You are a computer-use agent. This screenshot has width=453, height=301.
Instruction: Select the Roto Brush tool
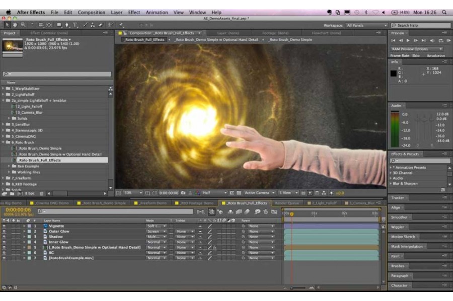[x=111, y=25]
